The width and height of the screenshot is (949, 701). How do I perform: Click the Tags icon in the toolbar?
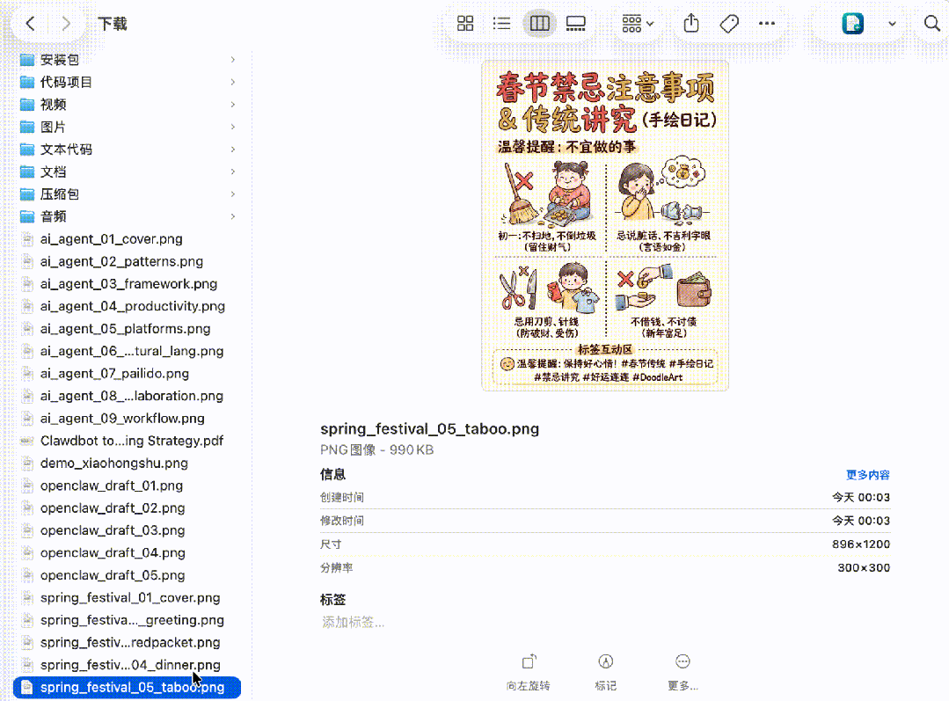[728, 24]
